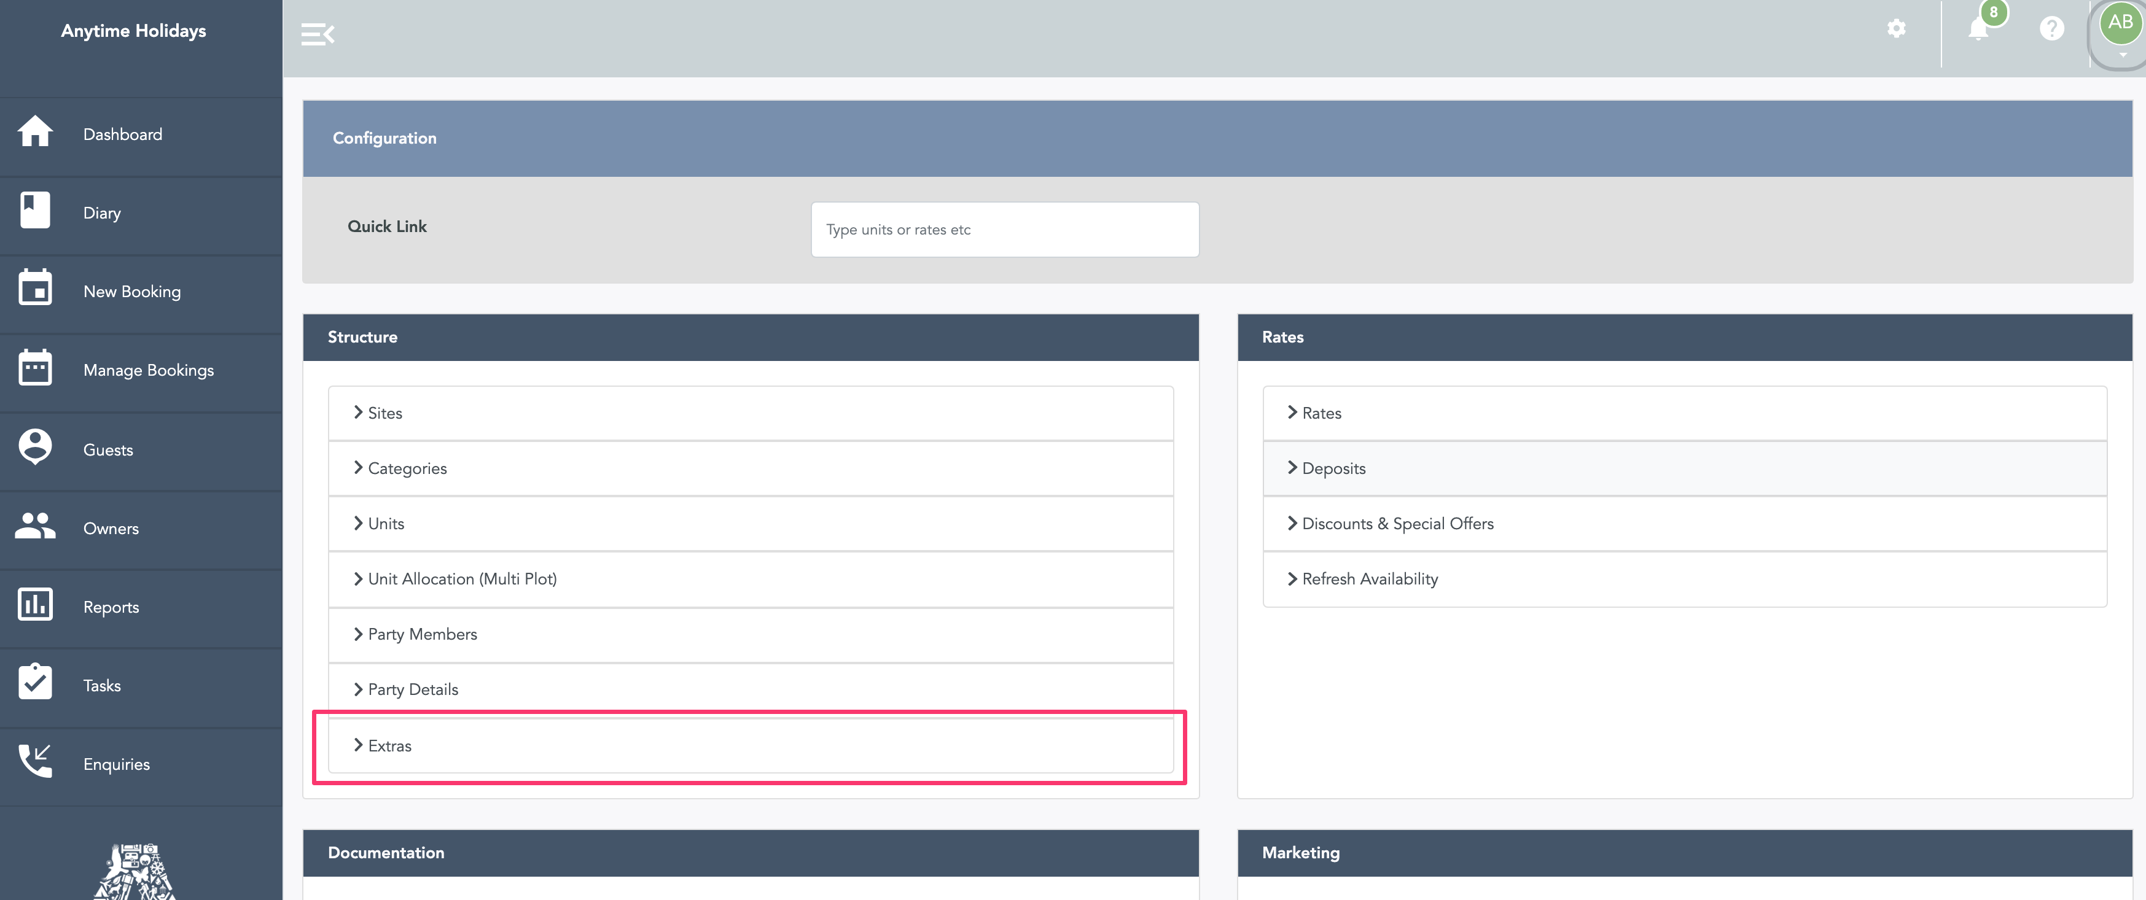This screenshot has height=900, width=2146.
Task: Click the Diary book icon
Action: click(x=35, y=210)
